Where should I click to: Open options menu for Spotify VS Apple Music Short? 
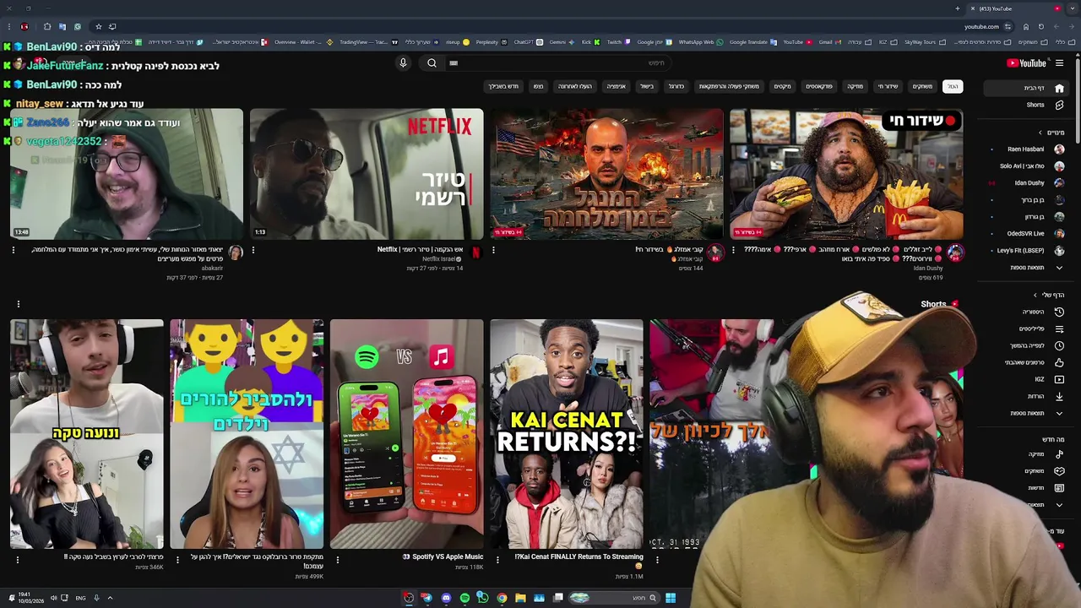337,560
